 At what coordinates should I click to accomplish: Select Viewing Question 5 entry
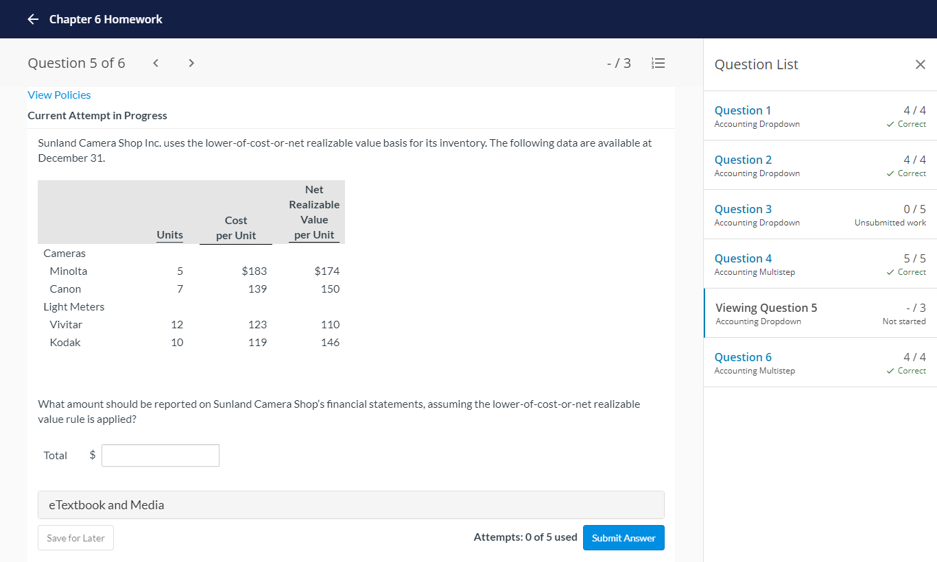(x=820, y=313)
